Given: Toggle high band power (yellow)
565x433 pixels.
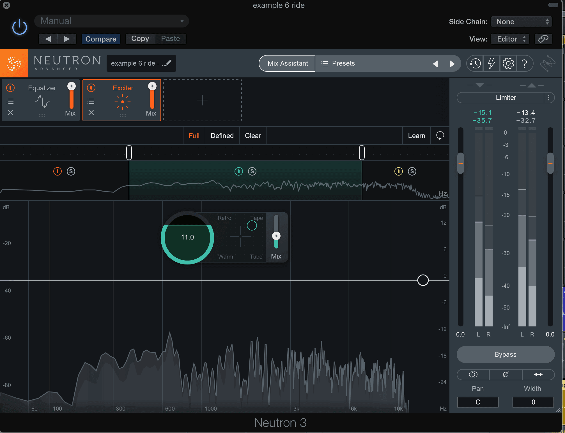Looking at the screenshot, I should [399, 171].
